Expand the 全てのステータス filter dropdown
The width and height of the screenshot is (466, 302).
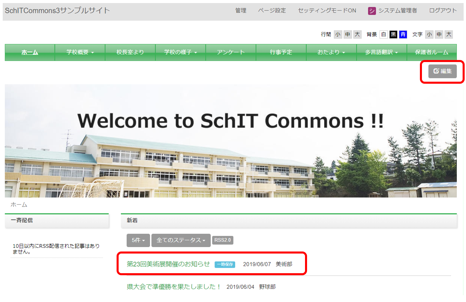(x=181, y=240)
